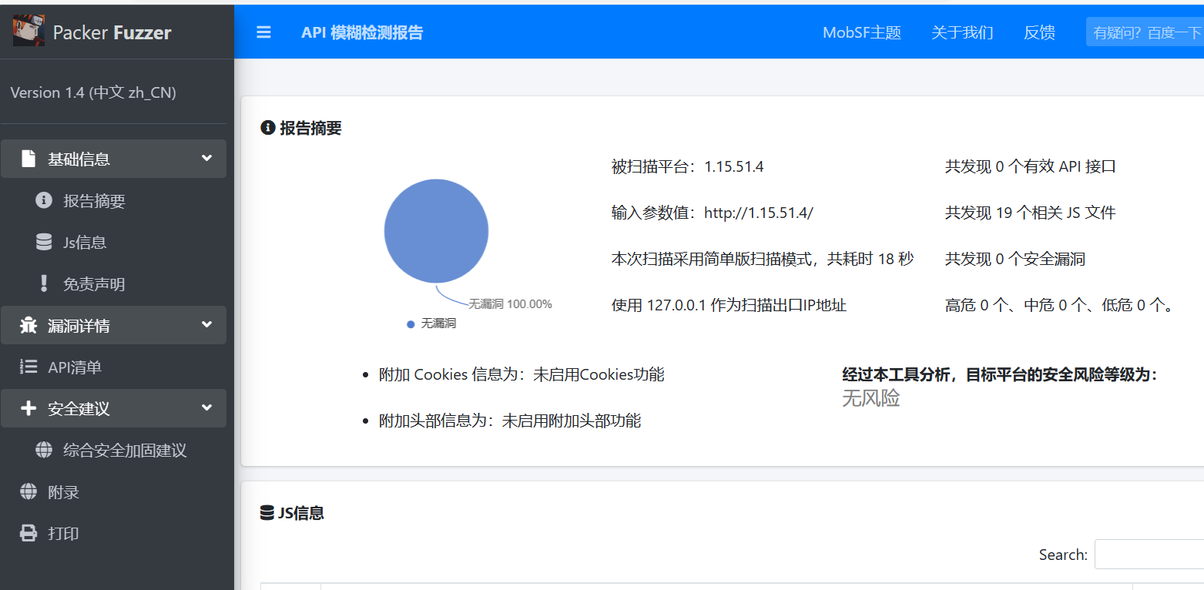
Task: Click the info circle icon beside 报告摘要 in sidebar
Action: [44, 200]
